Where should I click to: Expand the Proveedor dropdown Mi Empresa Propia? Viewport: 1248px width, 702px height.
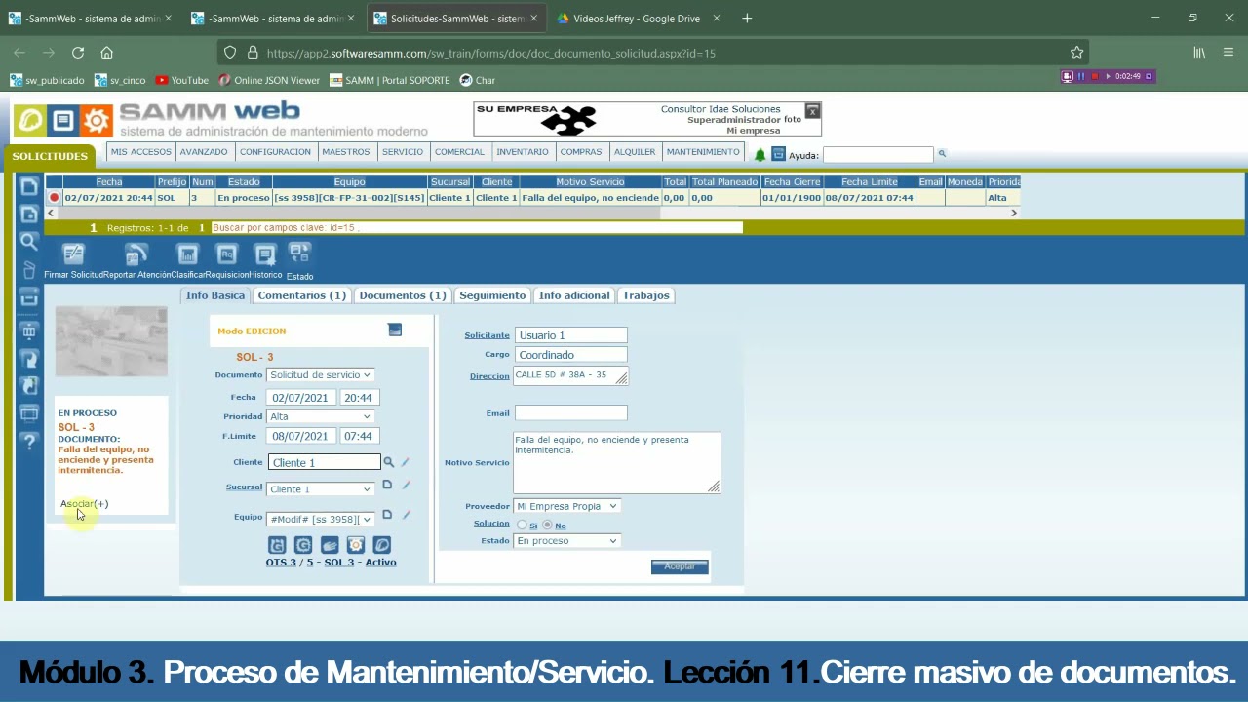[566, 506]
